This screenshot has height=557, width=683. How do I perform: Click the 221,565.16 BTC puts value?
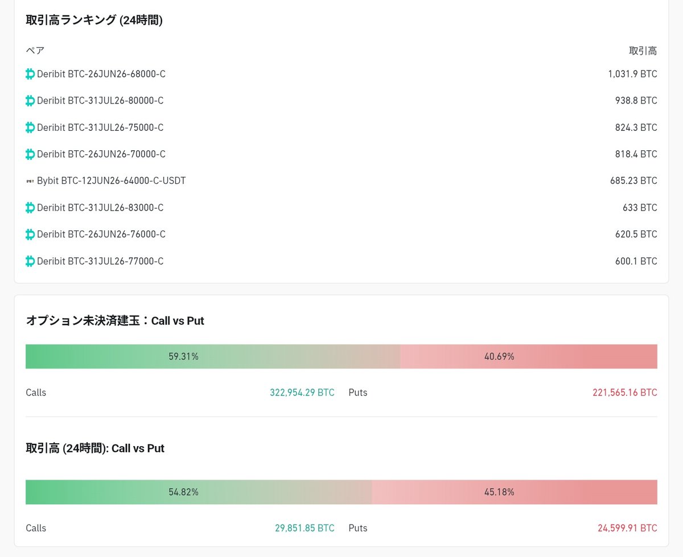click(625, 393)
